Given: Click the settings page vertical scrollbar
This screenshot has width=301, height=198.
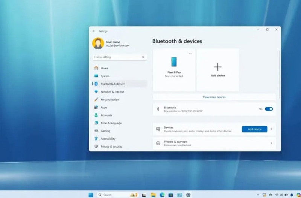Looking at the screenshot, I should [x=280, y=74].
